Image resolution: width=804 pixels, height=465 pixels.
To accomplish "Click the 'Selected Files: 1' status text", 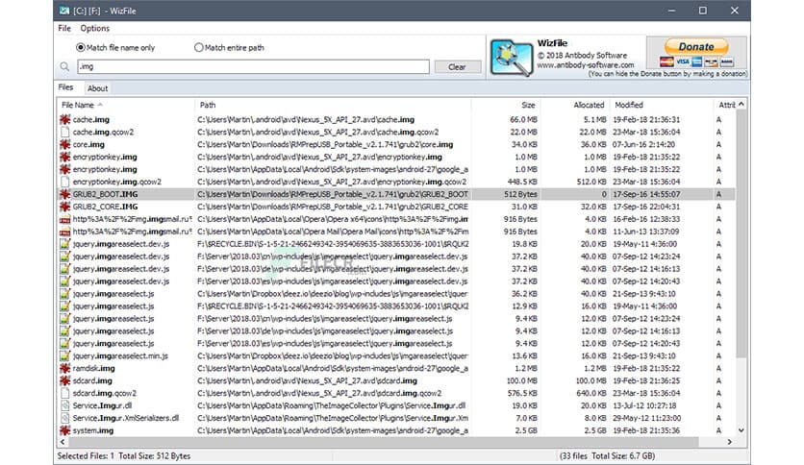I will [x=86, y=455].
